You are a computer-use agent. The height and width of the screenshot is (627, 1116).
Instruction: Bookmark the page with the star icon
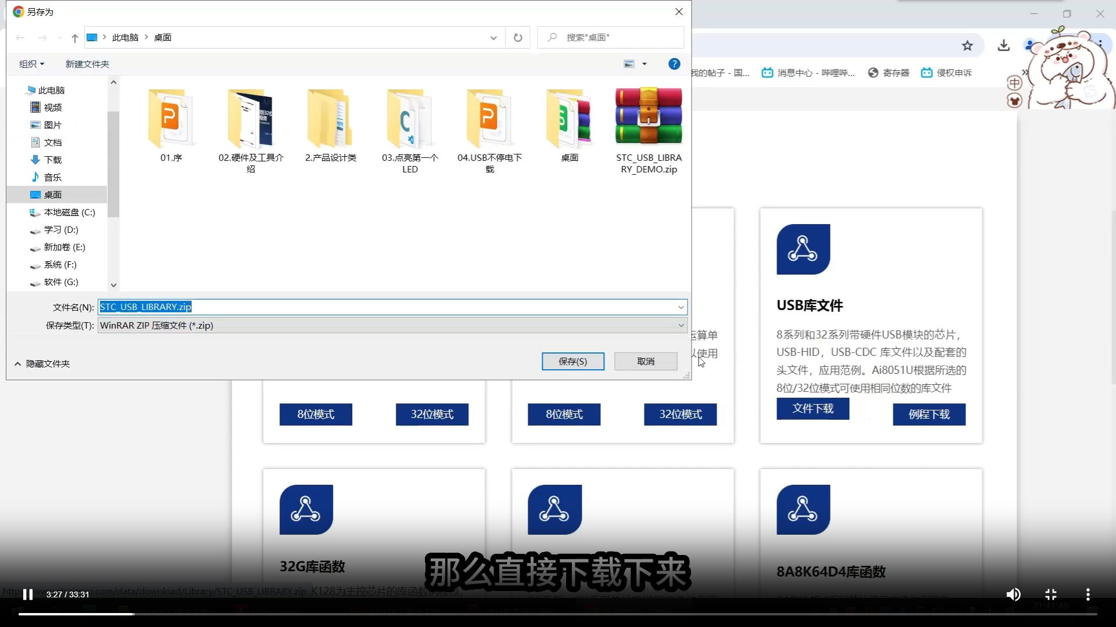click(x=967, y=45)
